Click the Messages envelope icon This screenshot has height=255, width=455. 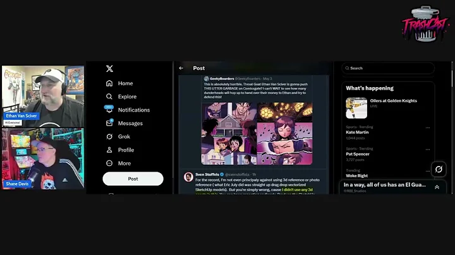point(109,123)
